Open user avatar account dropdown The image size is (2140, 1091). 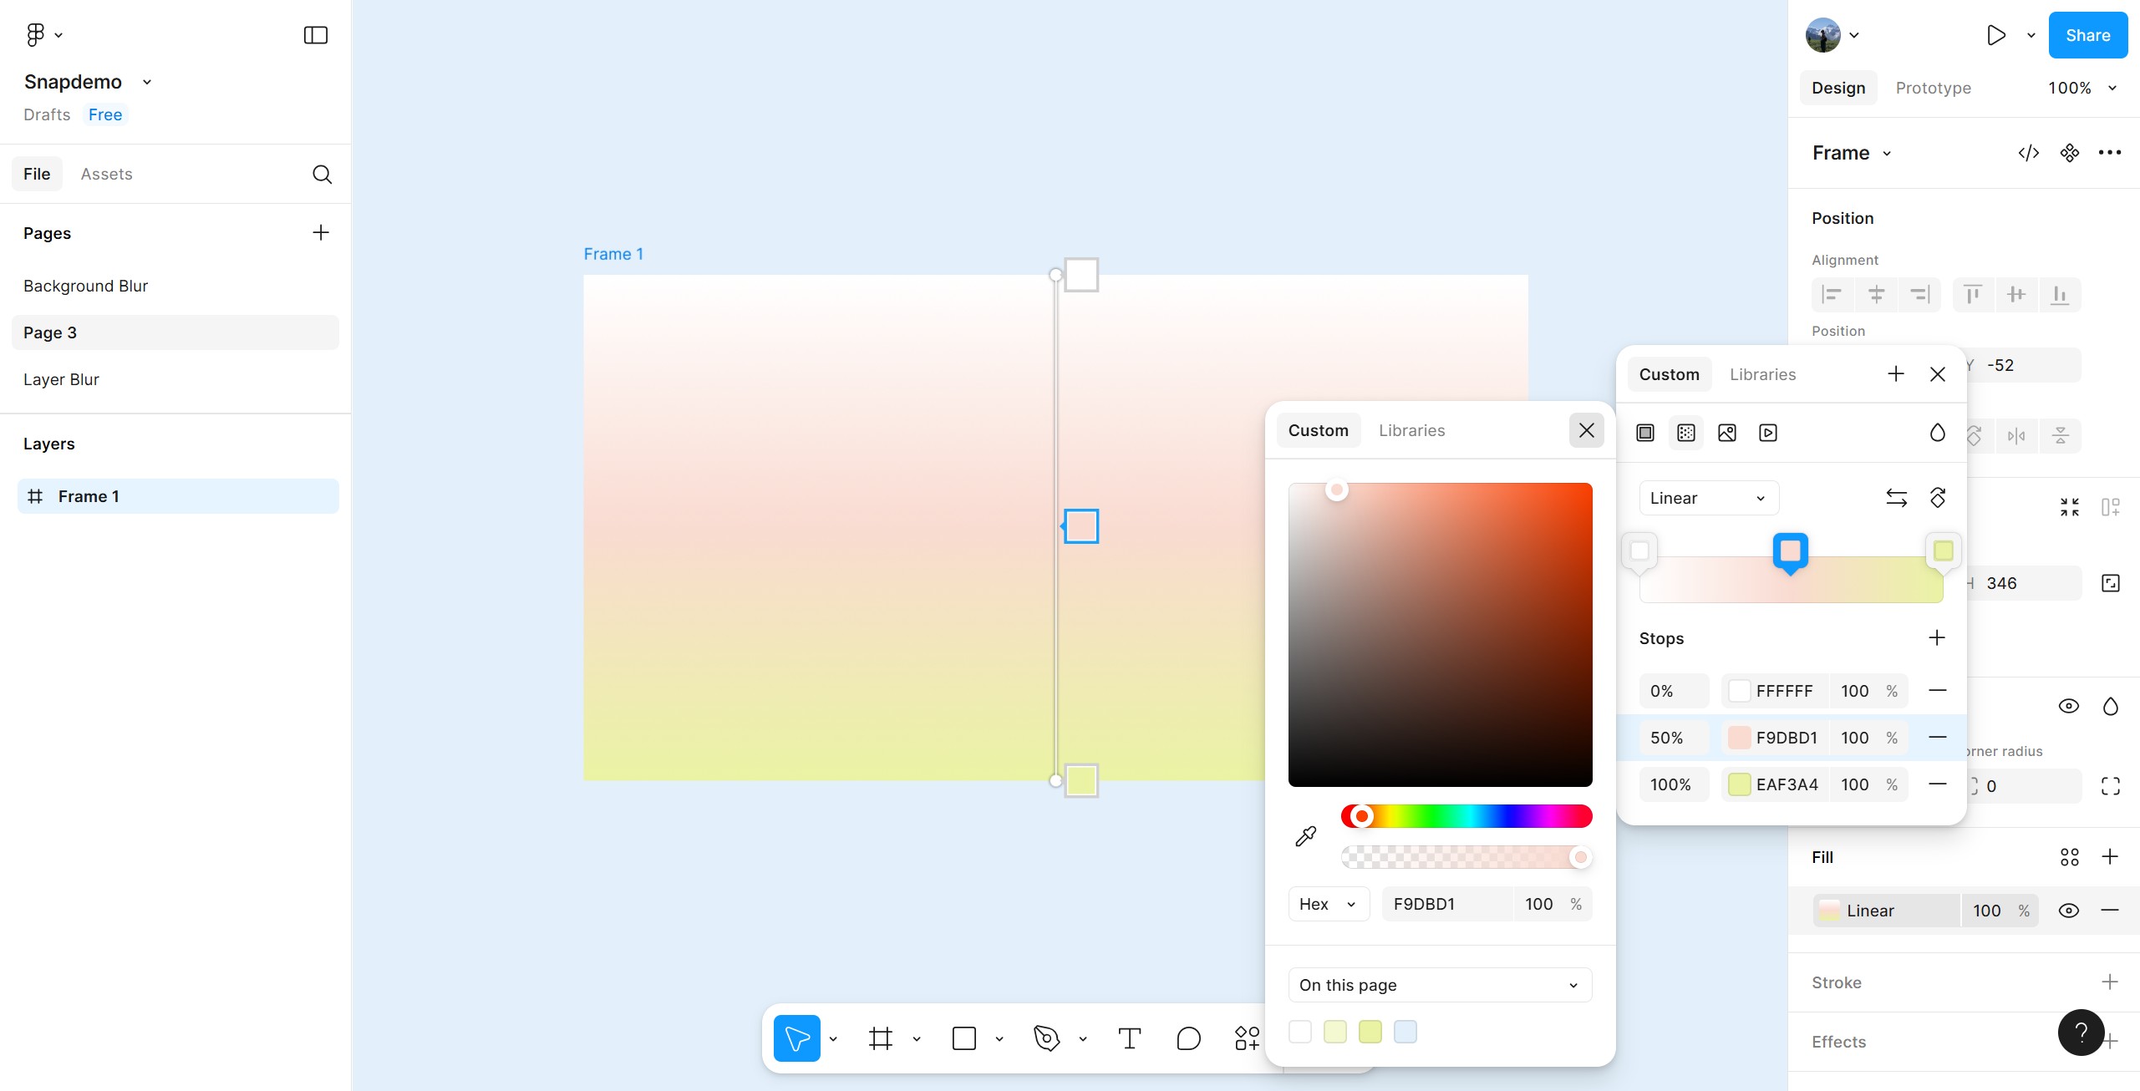click(x=1832, y=35)
